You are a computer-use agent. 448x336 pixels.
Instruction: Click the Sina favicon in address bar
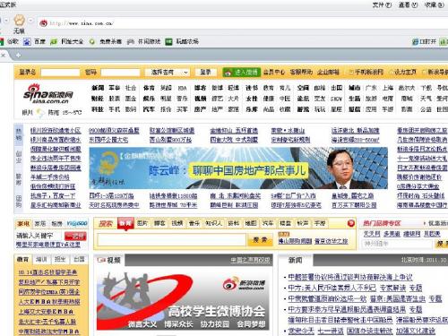pos(44,23)
